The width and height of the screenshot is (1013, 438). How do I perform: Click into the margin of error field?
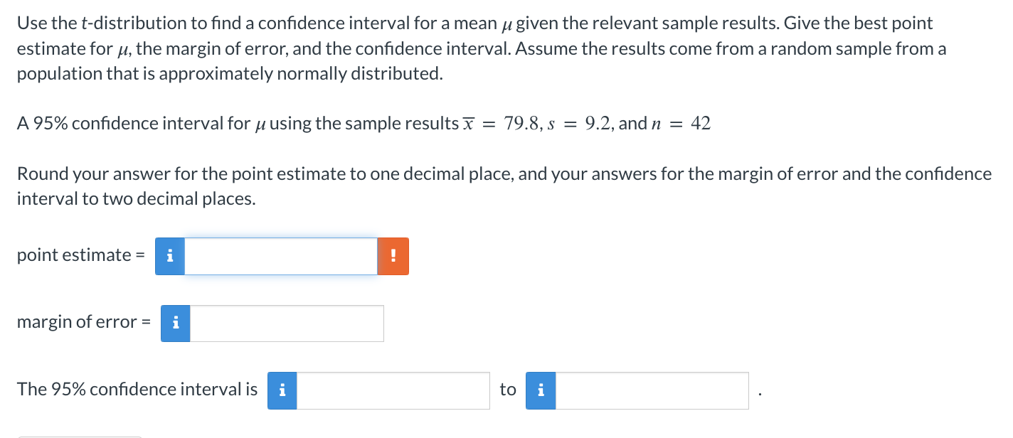[x=287, y=324]
